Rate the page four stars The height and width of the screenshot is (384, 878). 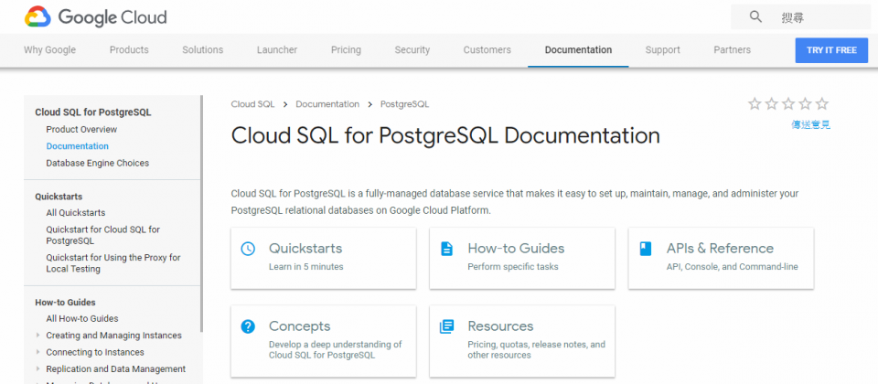pyautogui.click(x=805, y=103)
